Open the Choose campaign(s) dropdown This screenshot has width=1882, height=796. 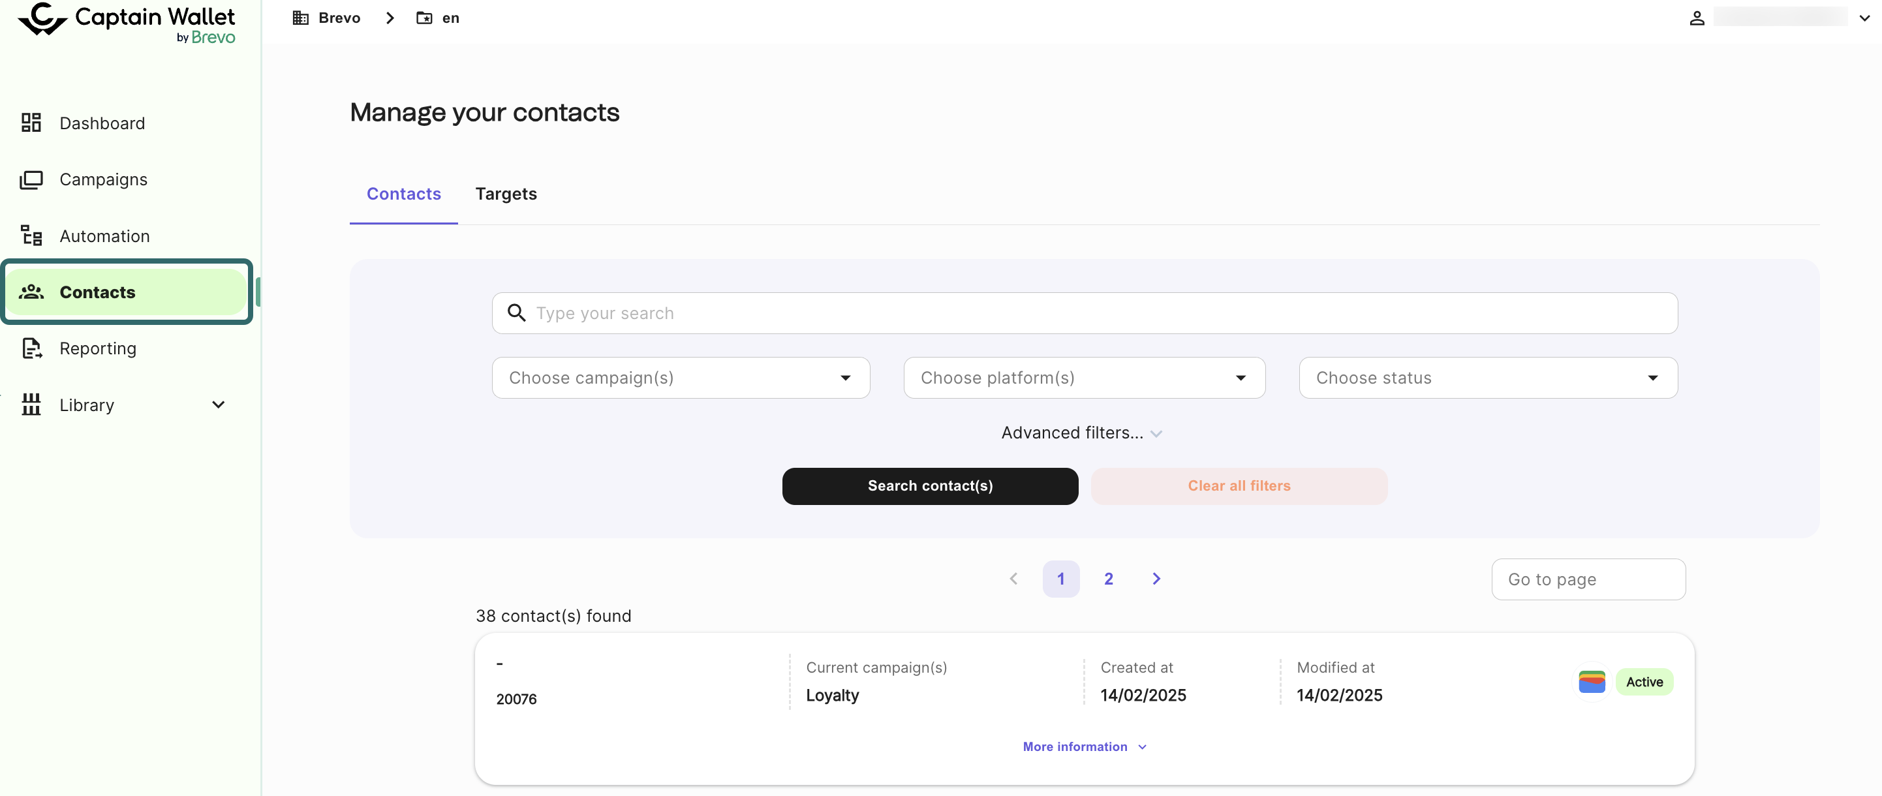680,378
